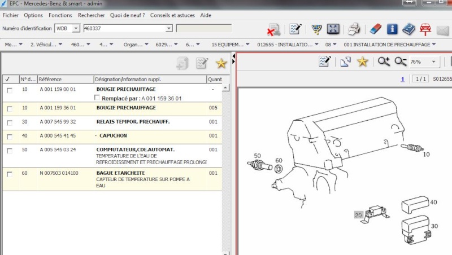
Task: Click the envelope mail icon
Action: tap(442, 30)
